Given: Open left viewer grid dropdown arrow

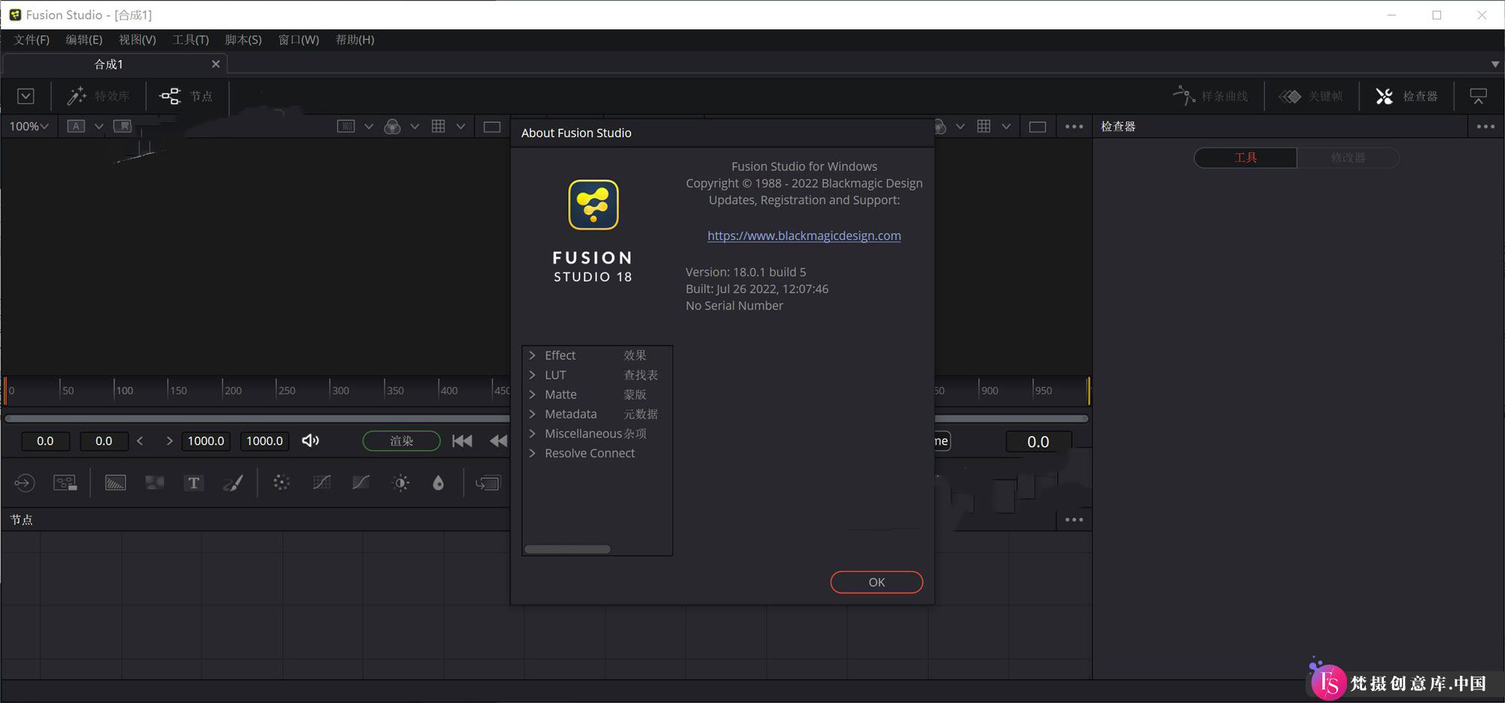Looking at the screenshot, I should [x=461, y=126].
